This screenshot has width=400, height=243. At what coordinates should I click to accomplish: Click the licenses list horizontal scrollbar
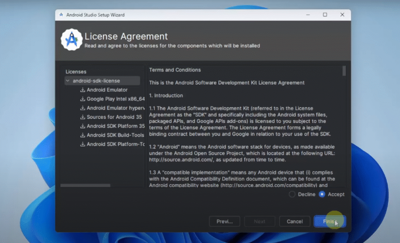tap(85, 186)
